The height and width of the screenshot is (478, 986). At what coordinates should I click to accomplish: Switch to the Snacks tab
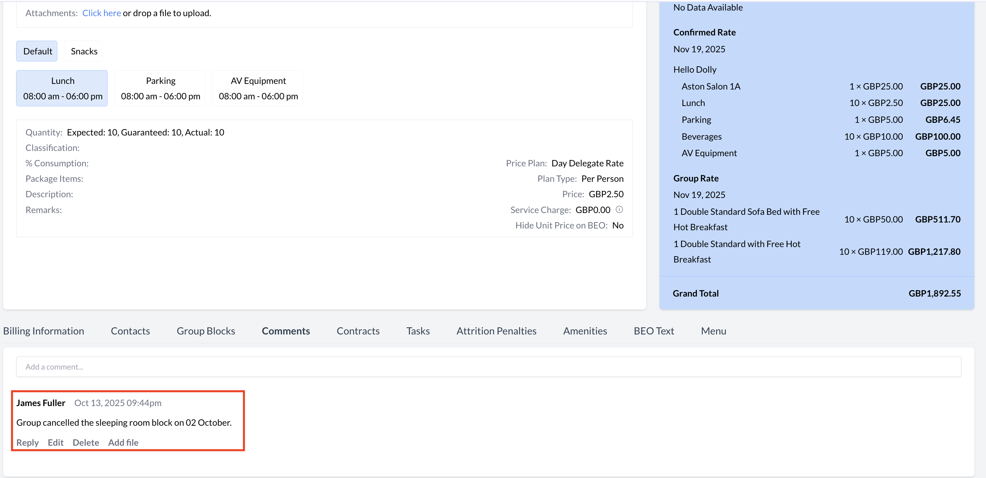tap(84, 51)
